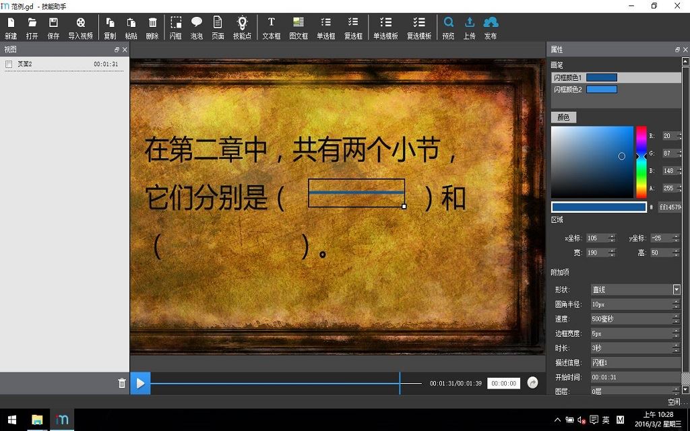Delete the selected item with the 删除 icon
The height and width of the screenshot is (431, 690).
152,28
